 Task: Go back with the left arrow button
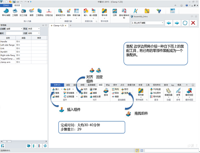click(169, 23)
